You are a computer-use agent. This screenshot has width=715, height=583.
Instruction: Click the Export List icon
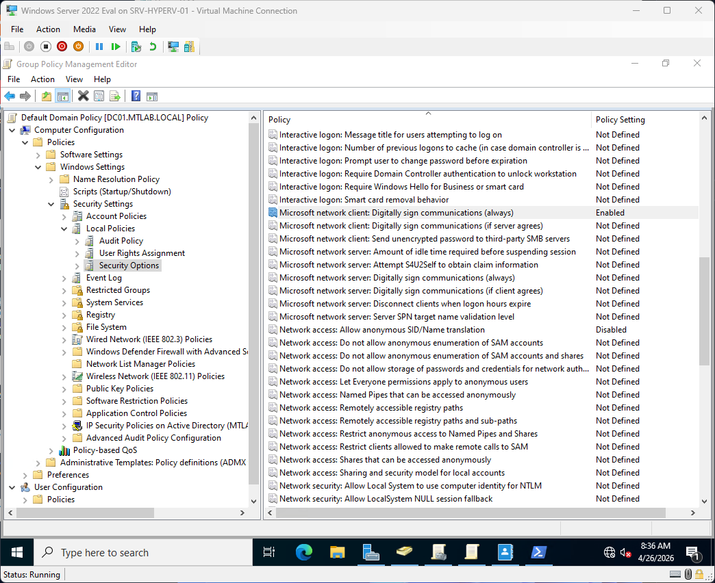click(115, 96)
